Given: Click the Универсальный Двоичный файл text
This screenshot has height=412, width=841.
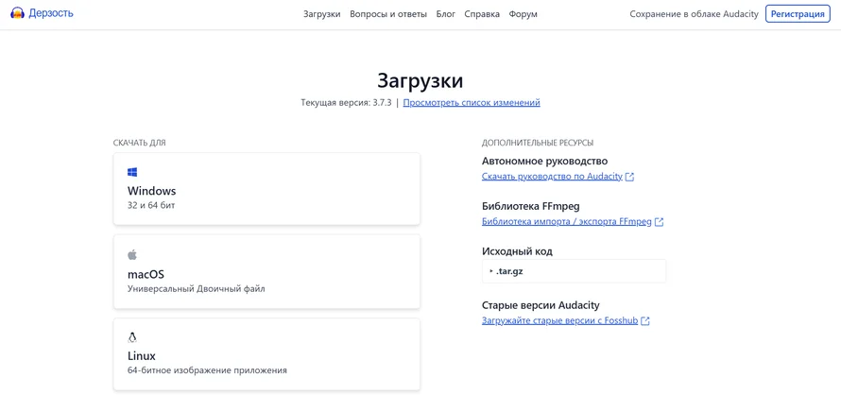Looking at the screenshot, I should click(x=197, y=289).
